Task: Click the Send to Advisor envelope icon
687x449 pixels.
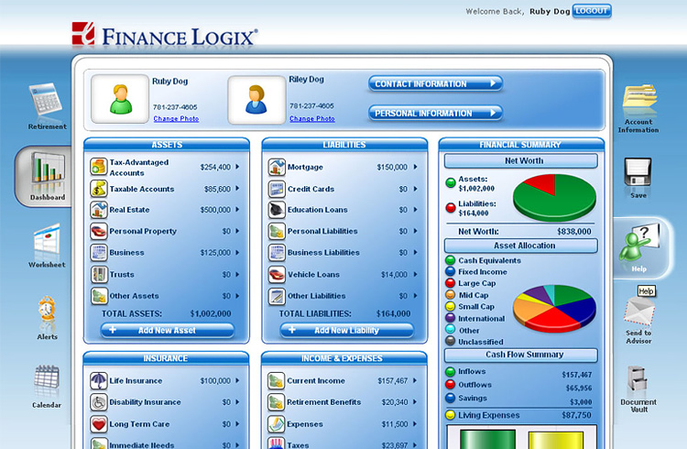Action: coord(638,312)
